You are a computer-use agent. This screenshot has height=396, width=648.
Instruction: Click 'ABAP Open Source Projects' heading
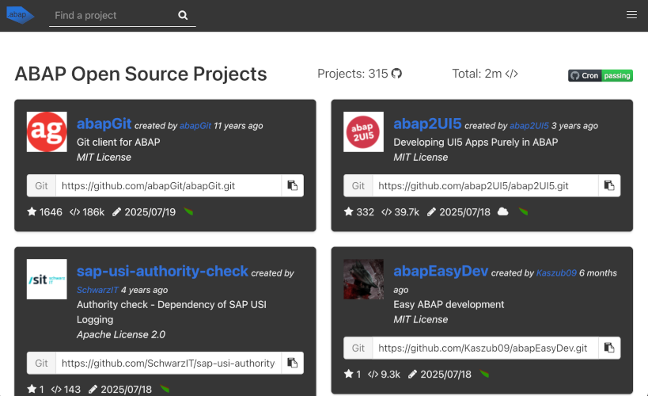coord(141,74)
